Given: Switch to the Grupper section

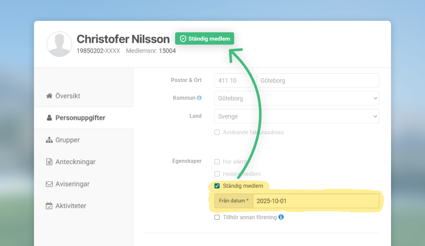Looking at the screenshot, I should [x=68, y=140].
